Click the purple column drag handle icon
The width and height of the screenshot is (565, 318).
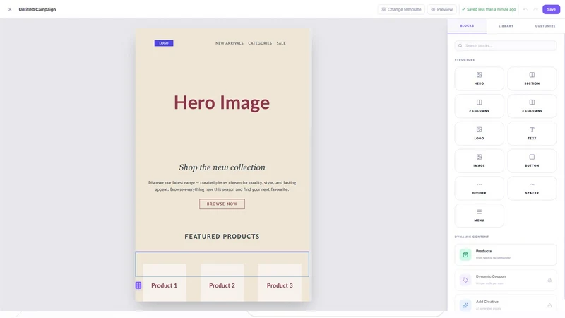click(x=138, y=285)
